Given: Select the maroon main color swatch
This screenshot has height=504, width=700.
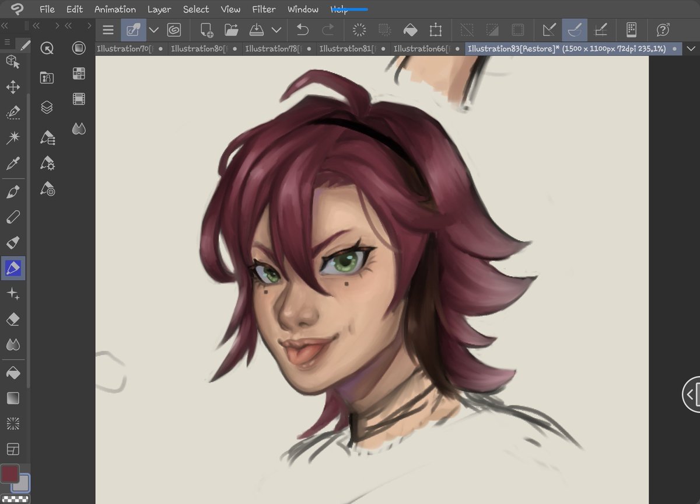Looking at the screenshot, I should point(10,473).
